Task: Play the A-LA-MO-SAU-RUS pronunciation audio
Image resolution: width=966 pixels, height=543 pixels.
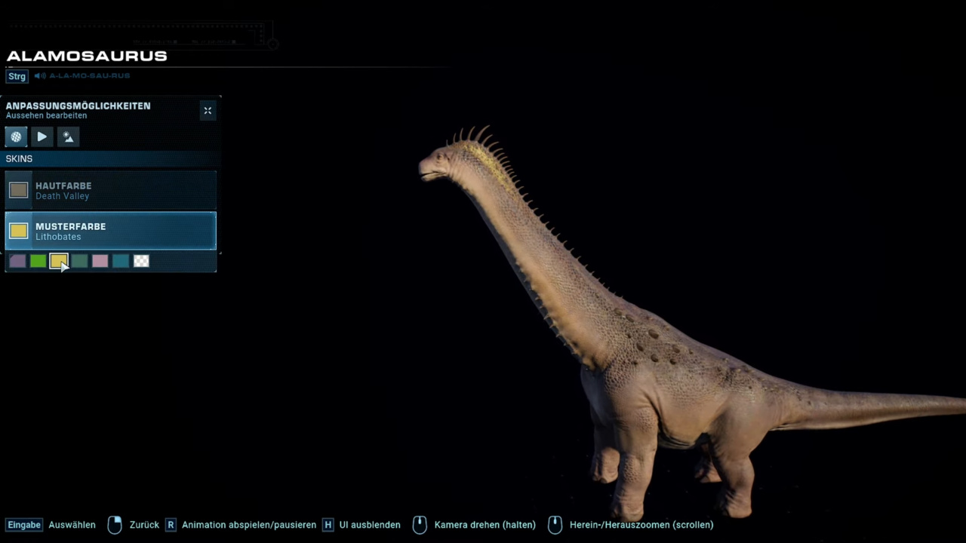Action: click(x=40, y=75)
